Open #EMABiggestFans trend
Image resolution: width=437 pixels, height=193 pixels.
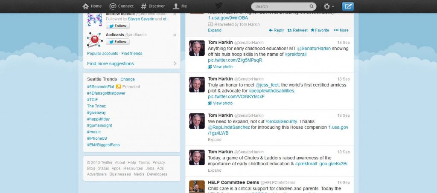[103, 145]
